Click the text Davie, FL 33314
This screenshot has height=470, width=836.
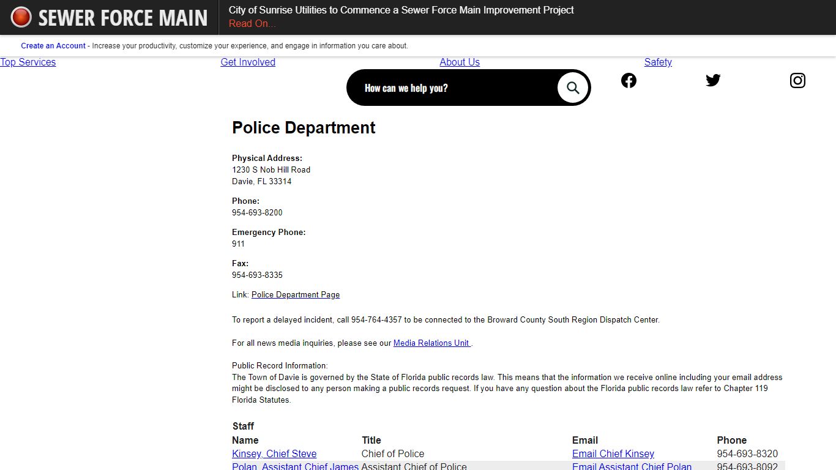tap(261, 181)
